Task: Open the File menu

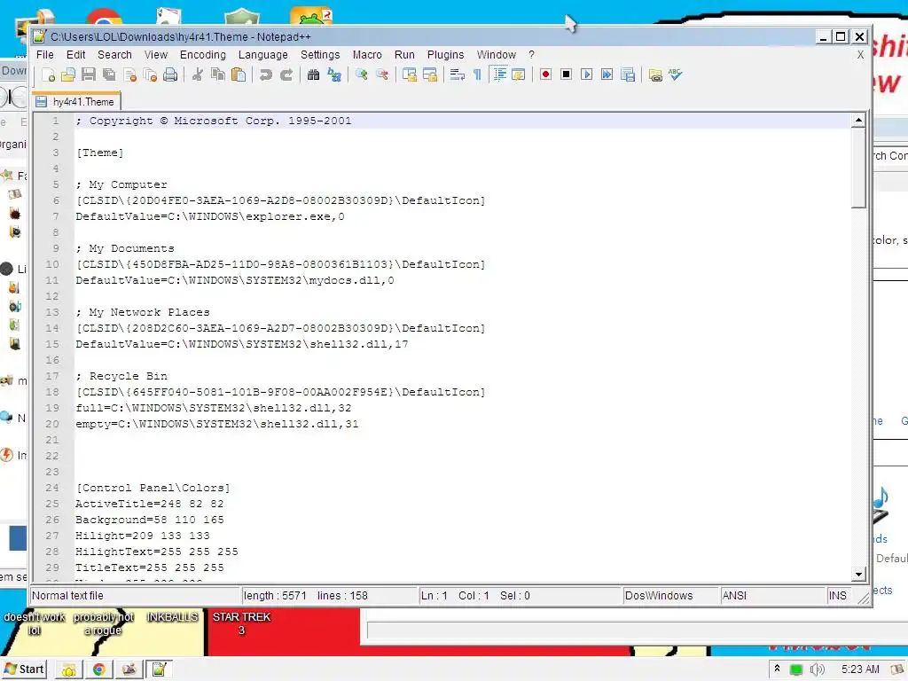Action: coord(44,54)
